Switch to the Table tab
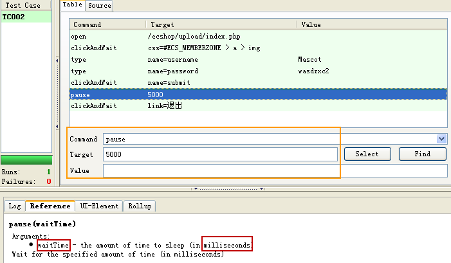The image size is (451, 263). (73, 5)
